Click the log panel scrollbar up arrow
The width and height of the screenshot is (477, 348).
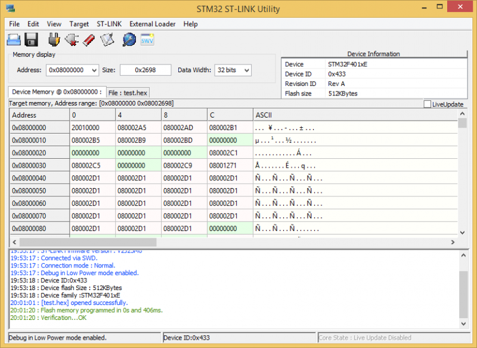(463, 255)
